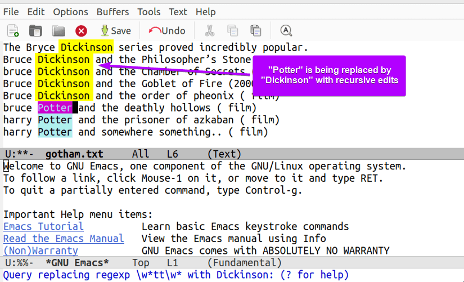This screenshot has height=282, width=464.
Task: Click the Paste clipboard icon
Action: click(256, 30)
